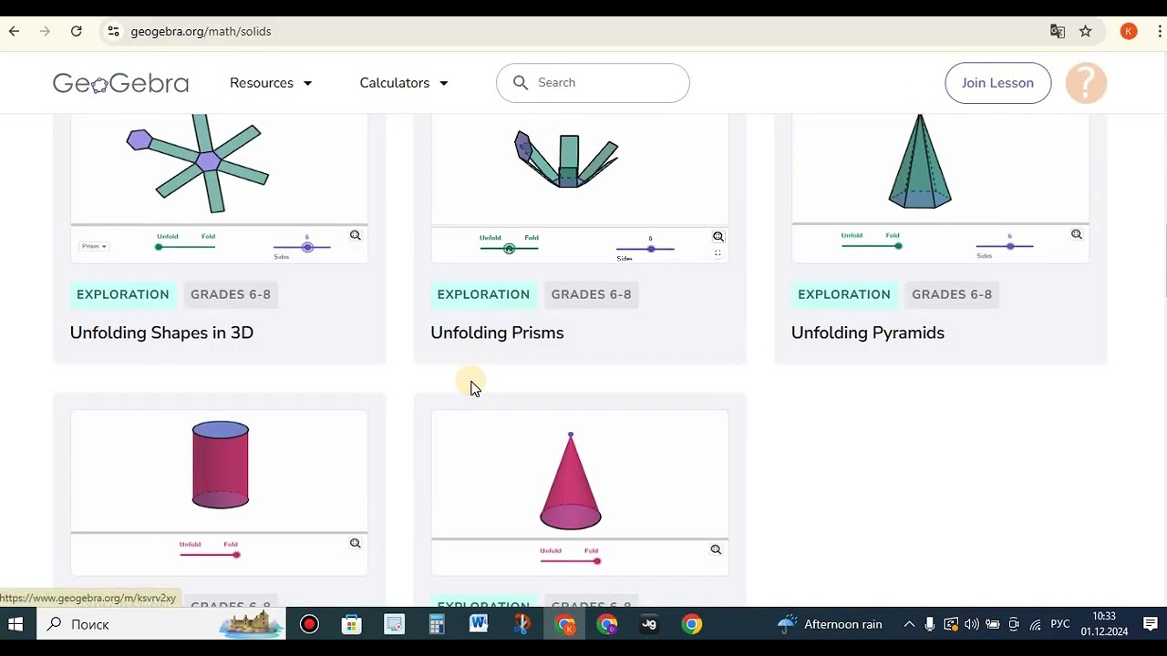Click GRADES 6-8 tag on Unfolding Pyramids

tap(952, 294)
